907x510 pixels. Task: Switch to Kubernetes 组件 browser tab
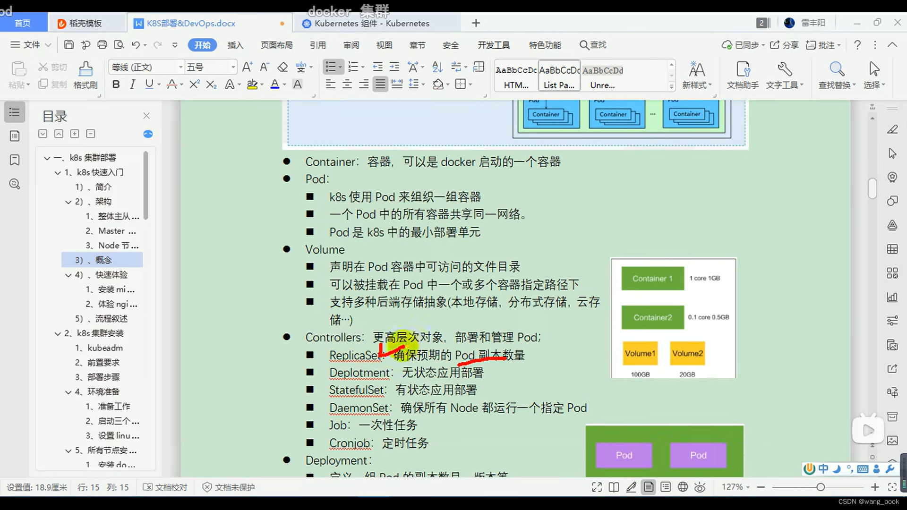point(372,23)
